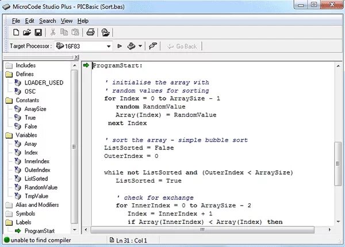Select the Alias and Modifiers folder

tap(32, 205)
